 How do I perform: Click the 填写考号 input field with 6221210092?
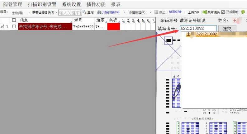coord(198,28)
